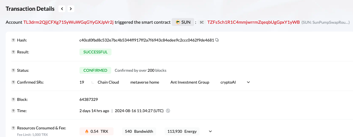Open contract address TZFs5ch1R1C4 link
Screen dimensions: 353x137
[253, 22]
